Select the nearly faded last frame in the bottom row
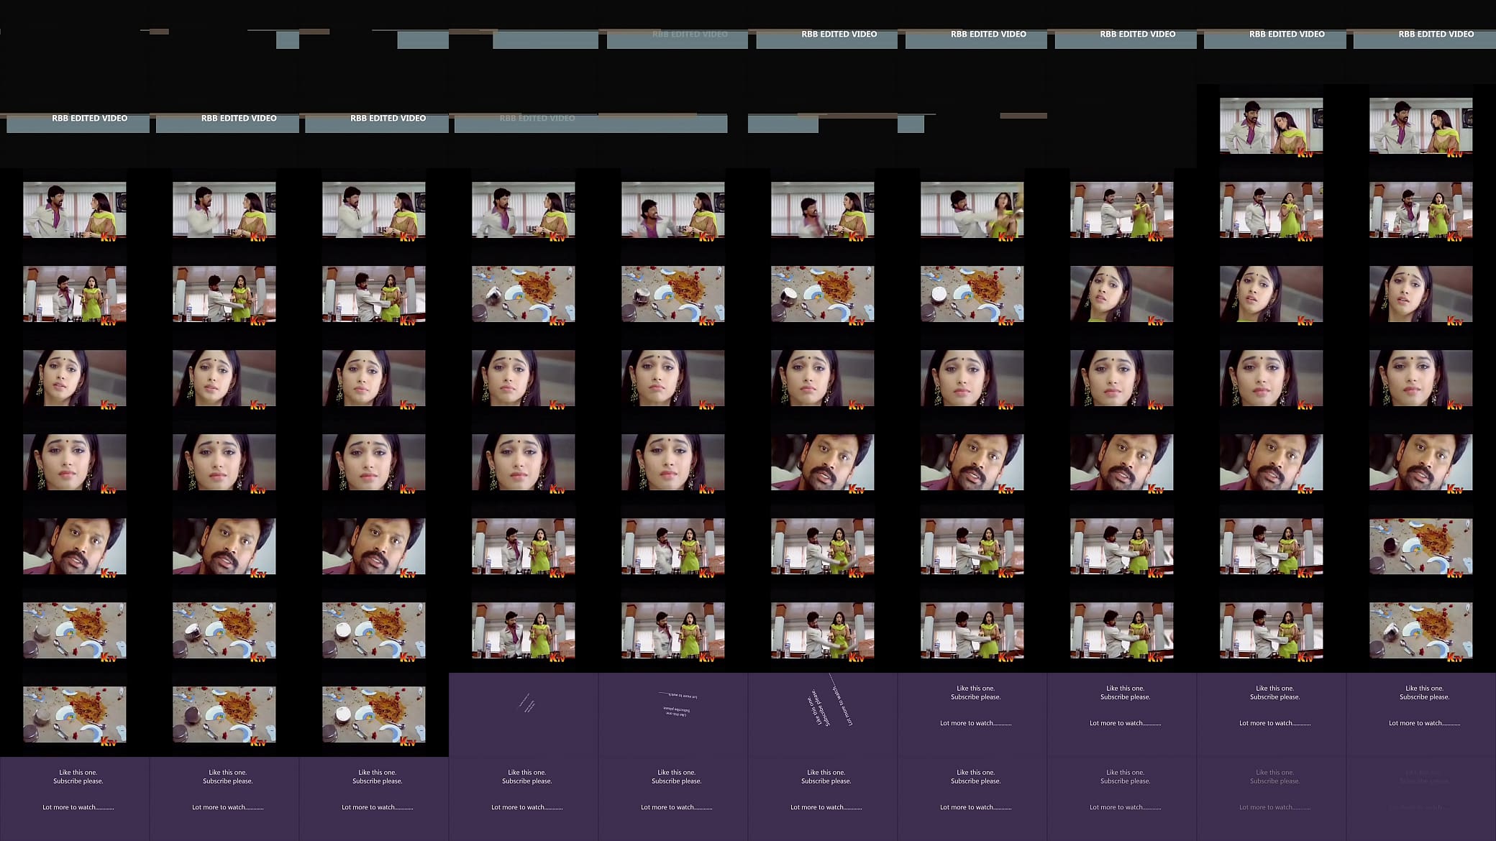Image resolution: width=1496 pixels, height=841 pixels. click(x=1421, y=799)
